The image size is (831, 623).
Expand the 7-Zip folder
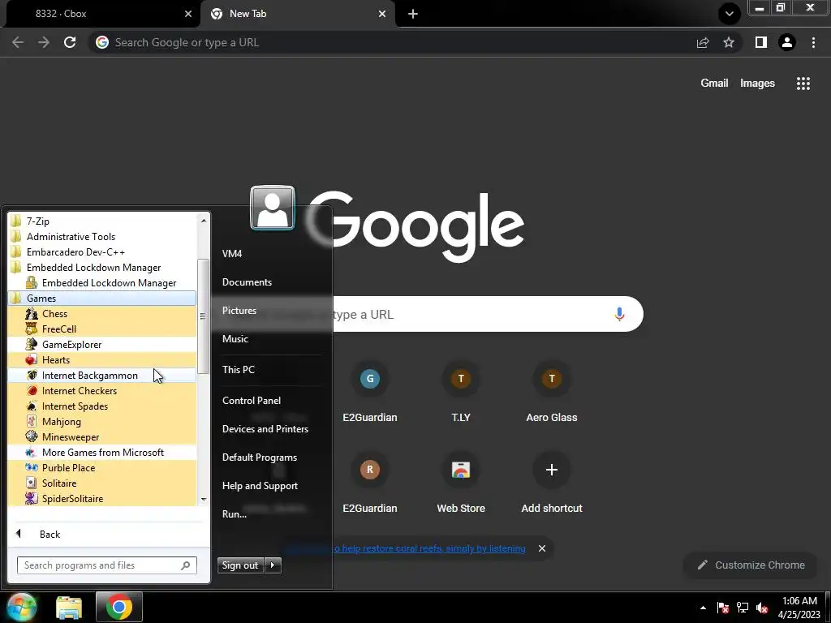pyautogui.click(x=102, y=221)
